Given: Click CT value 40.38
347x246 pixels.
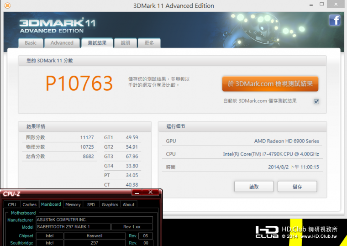Looking at the screenshot, I should pos(132,185).
